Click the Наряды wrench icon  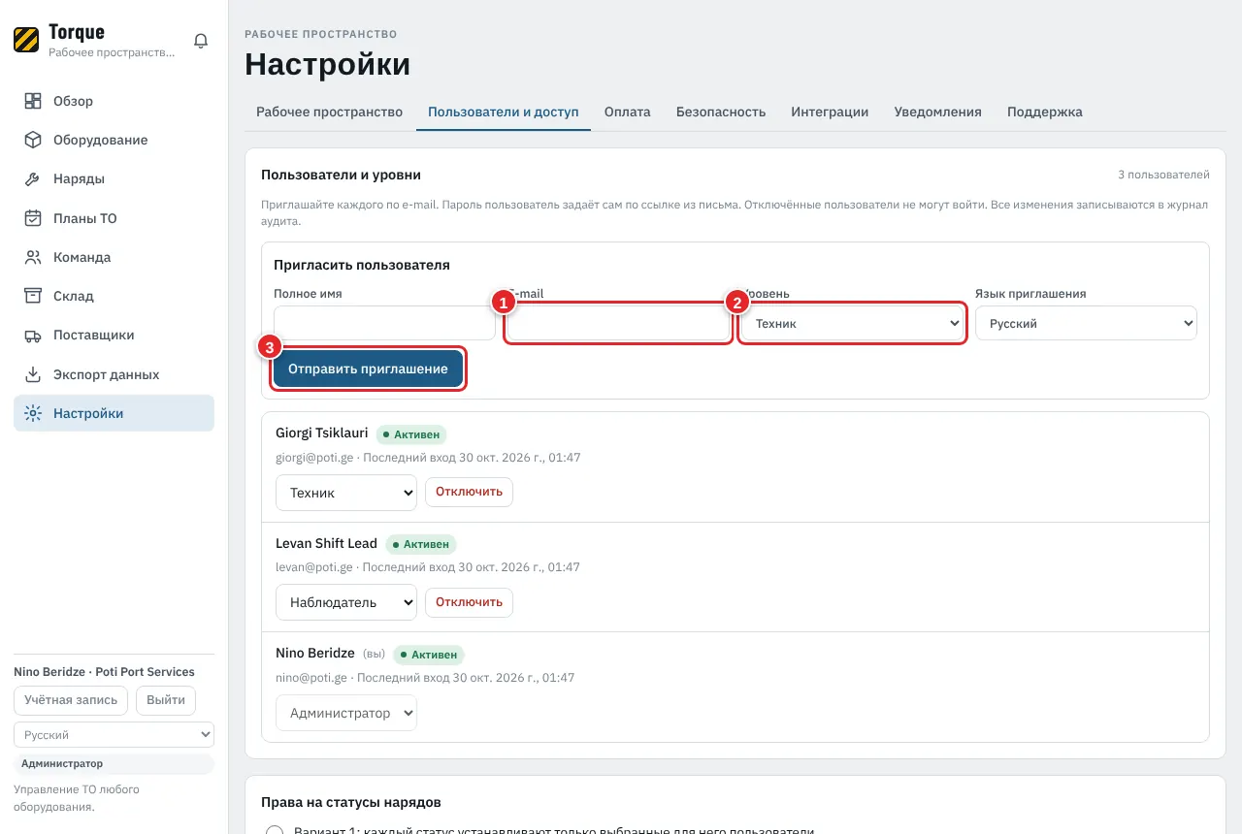[33, 179]
